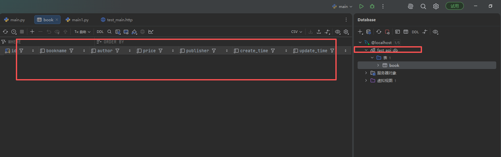Open the filter on publisher column
This screenshot has width=501, height=157.
coord(214,51)
